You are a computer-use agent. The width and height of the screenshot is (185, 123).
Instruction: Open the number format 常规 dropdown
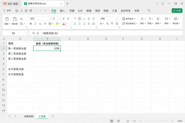pos(116,19)
